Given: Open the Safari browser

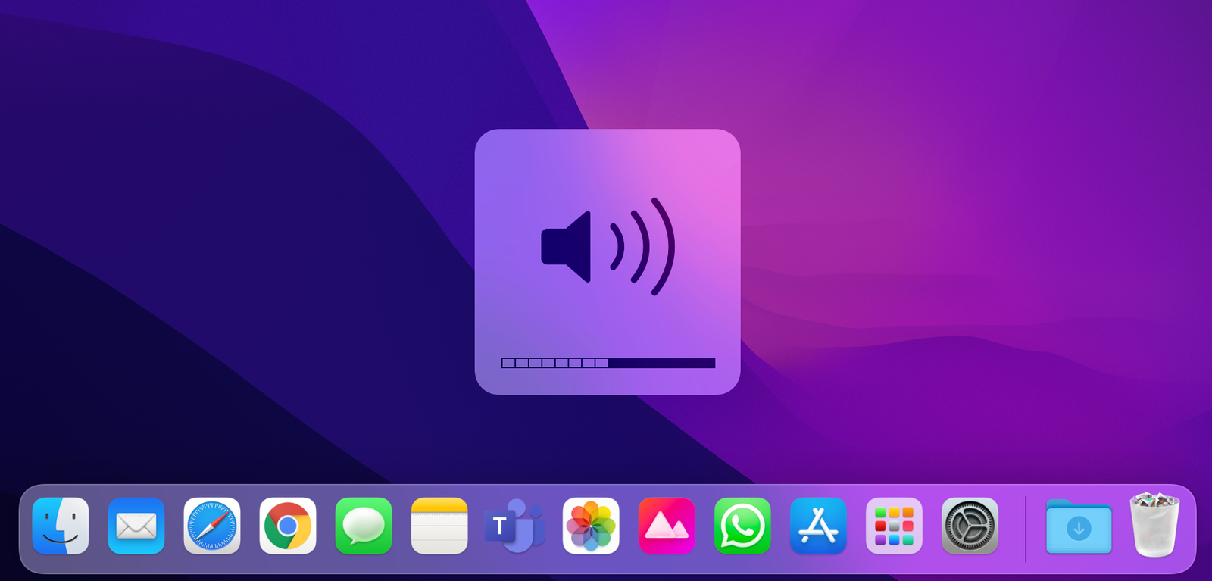Looking at the screenshot, I should (212, 526).
